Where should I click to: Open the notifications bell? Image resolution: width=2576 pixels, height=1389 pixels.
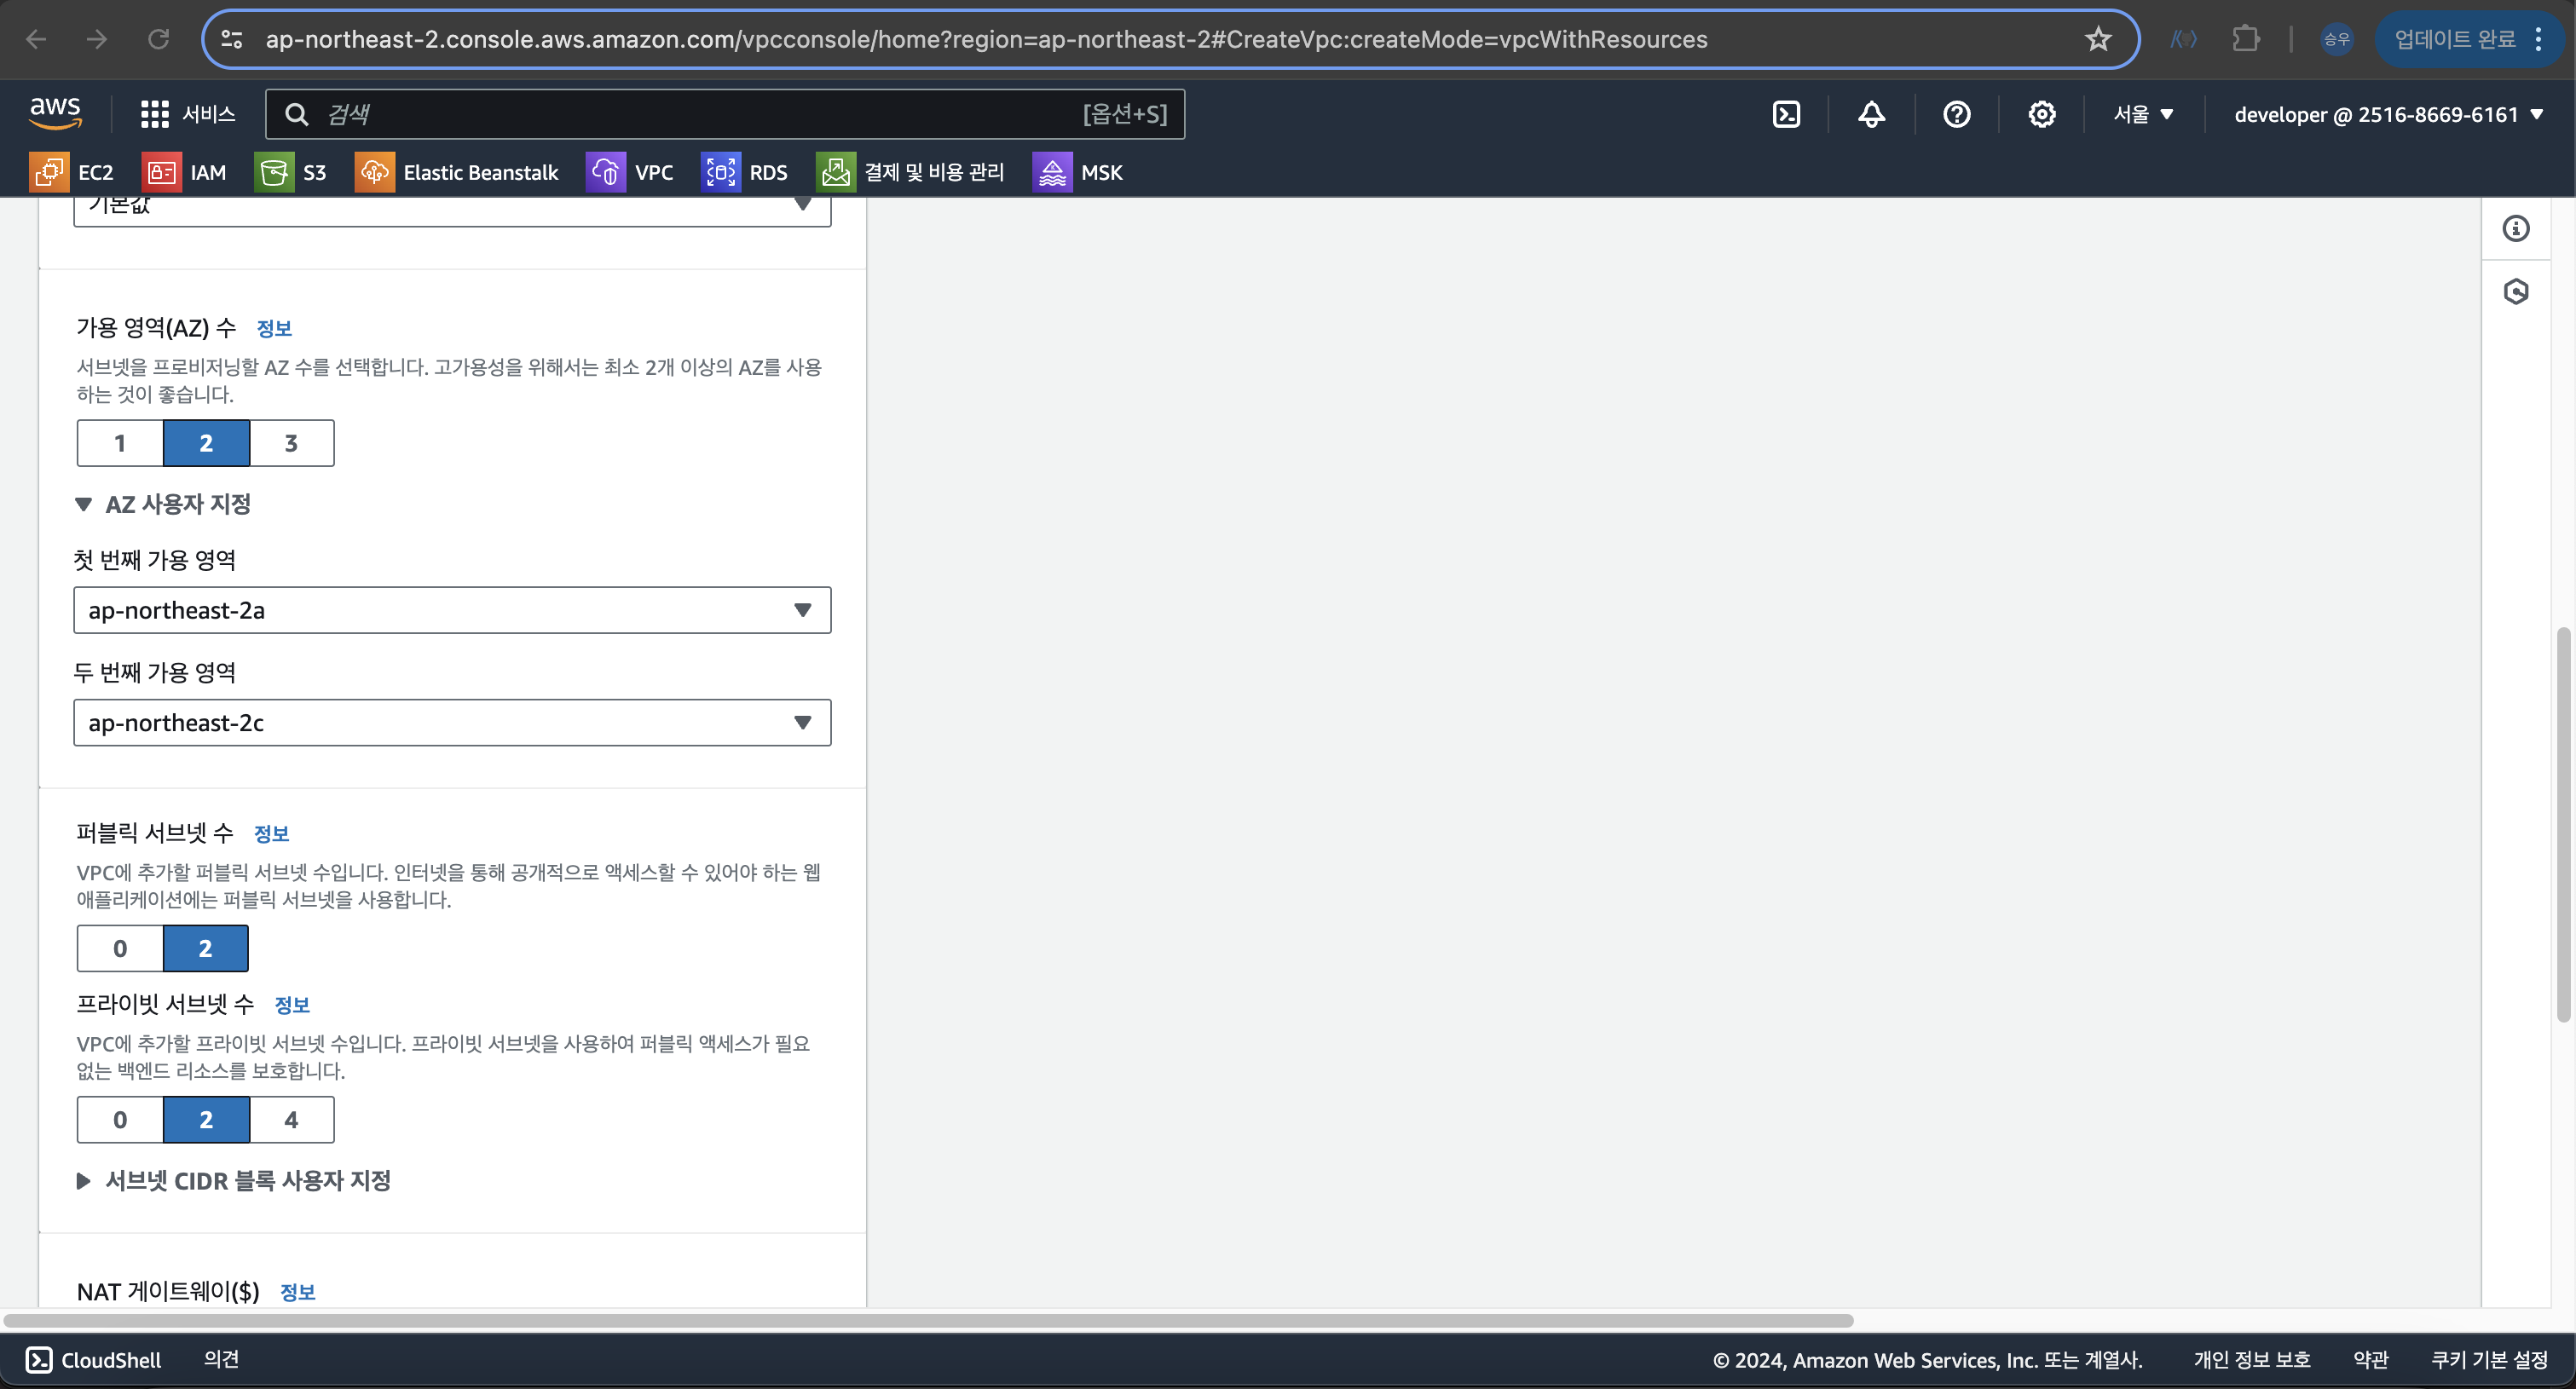click(x=1871, y=114)
